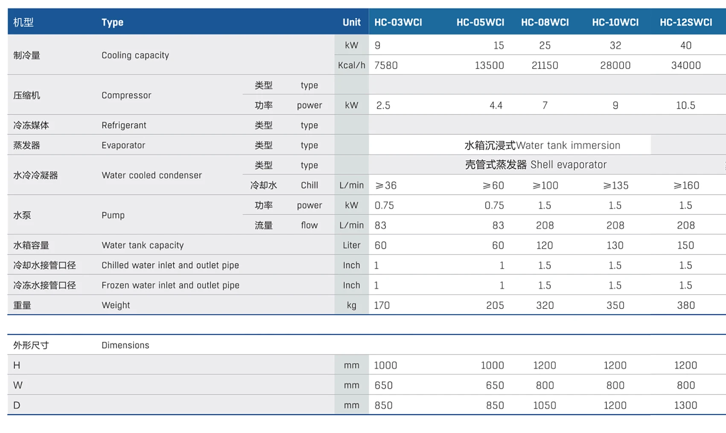Click the HC-08WCI model header
This screenshot has height=433, width=726.
coord(545,22)
